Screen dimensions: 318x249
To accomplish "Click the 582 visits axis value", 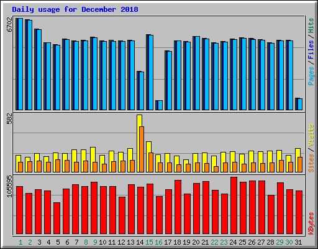I will tap(9, 118).
